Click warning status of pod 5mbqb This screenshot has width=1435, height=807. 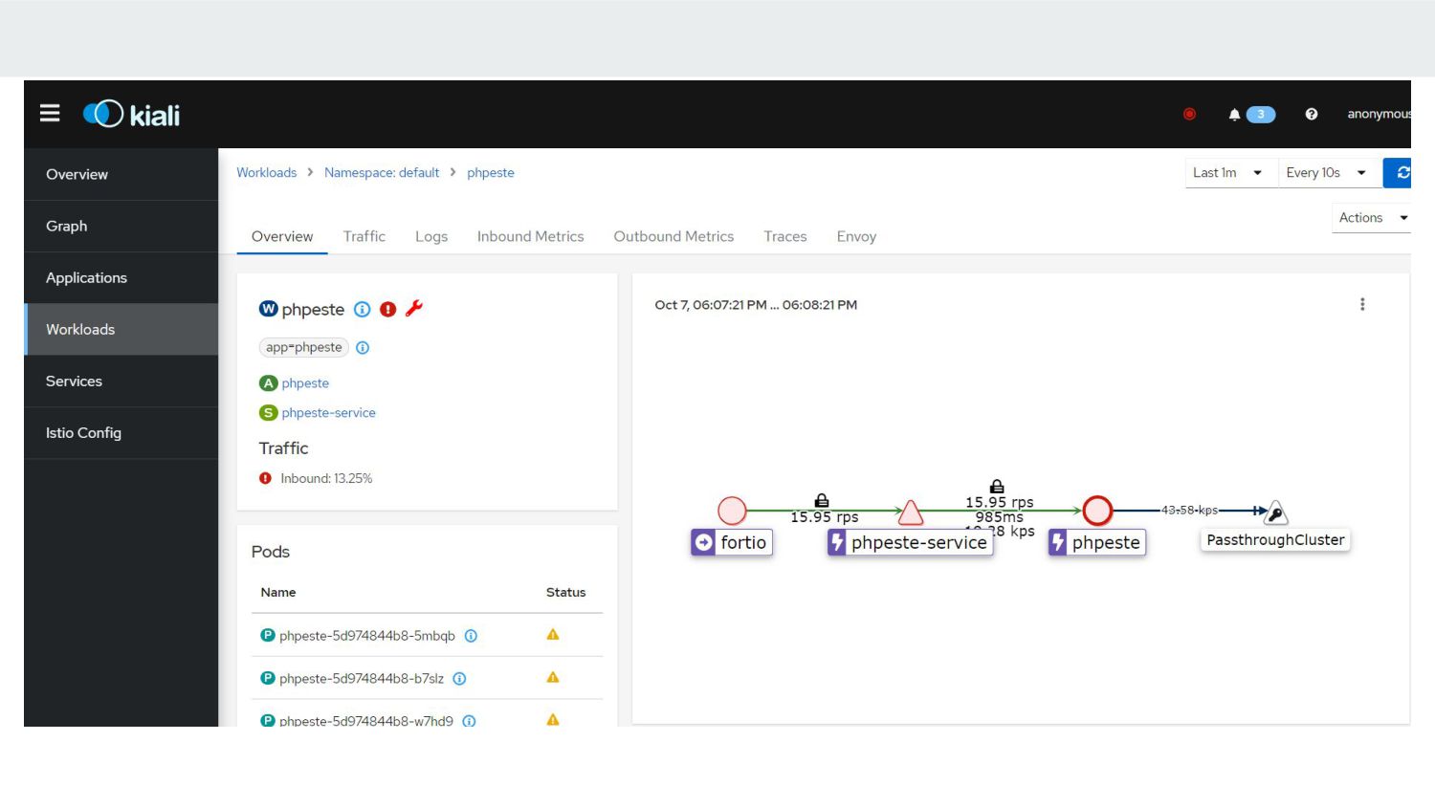[553, 635]
